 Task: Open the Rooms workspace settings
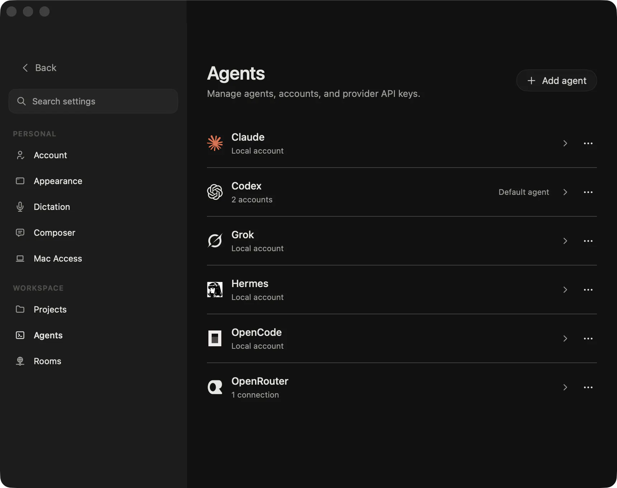(93, 361)
